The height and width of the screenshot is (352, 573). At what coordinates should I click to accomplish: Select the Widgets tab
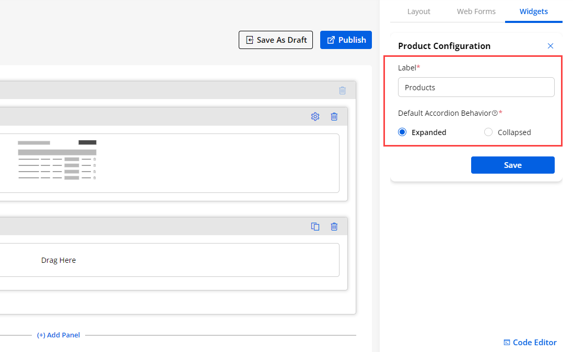click(533, 11)
